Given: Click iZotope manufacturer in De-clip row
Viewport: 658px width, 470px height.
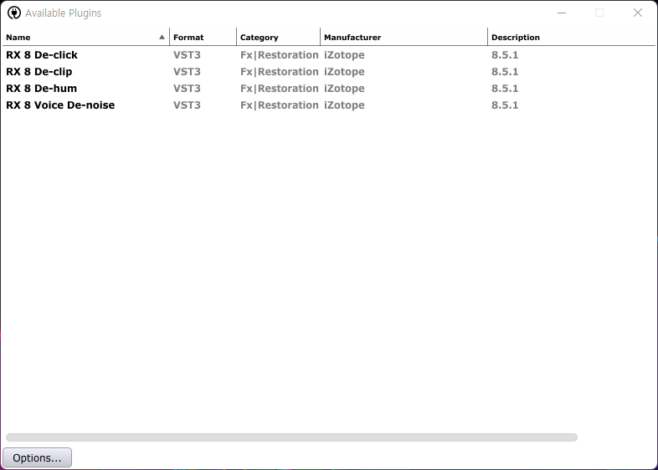Looking at the screenshot, I should (344, 72).
